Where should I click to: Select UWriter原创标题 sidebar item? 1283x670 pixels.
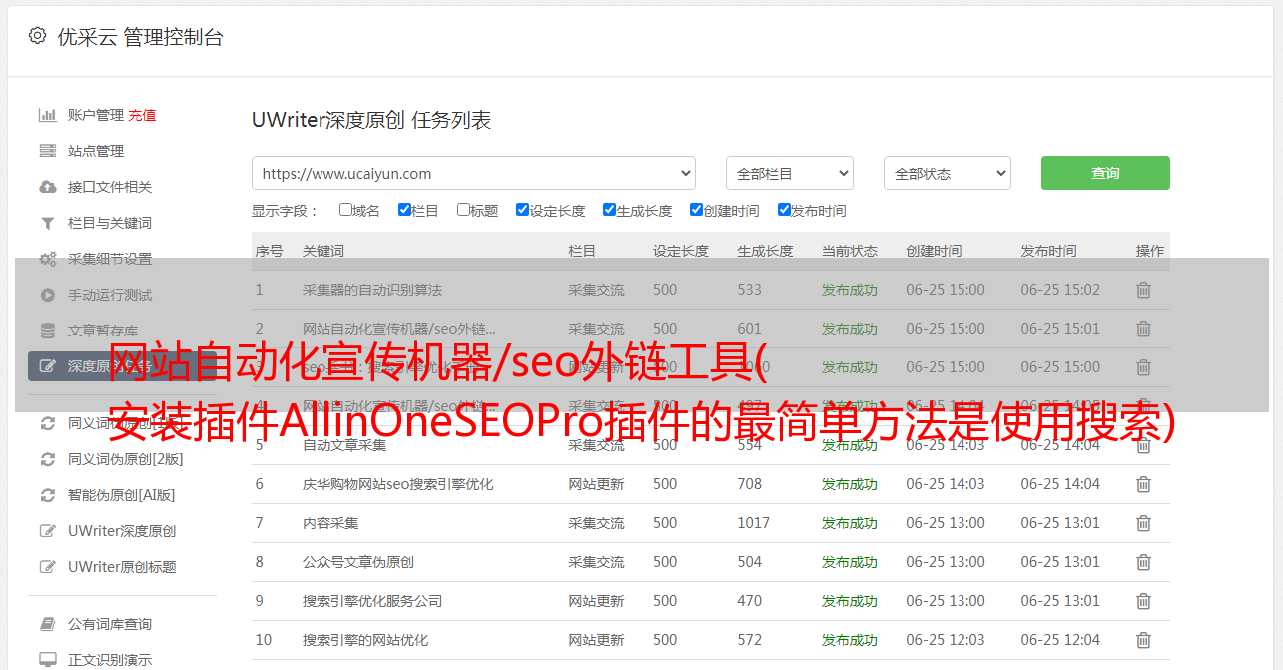pos(122,567)
